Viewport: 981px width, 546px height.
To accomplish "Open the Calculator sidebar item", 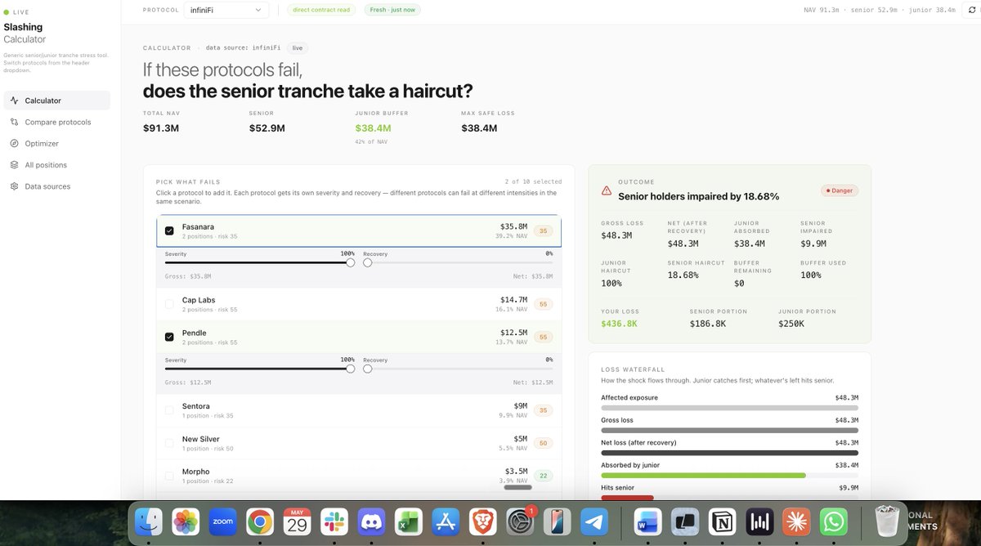I will tap(56, 101).
